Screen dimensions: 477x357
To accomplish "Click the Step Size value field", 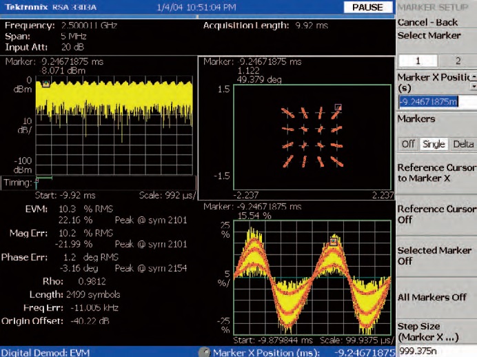I will (436, 351).
